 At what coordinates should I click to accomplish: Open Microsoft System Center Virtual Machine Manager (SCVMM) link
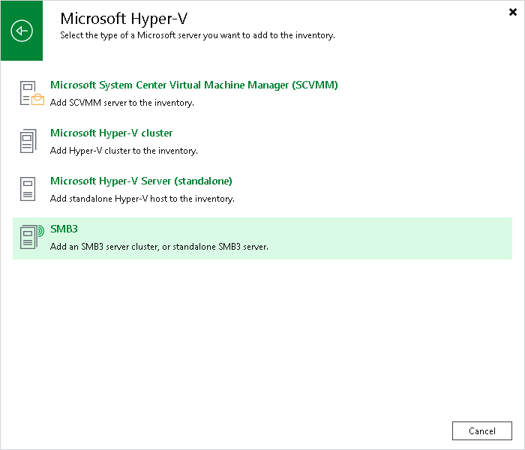coord(193,85)
